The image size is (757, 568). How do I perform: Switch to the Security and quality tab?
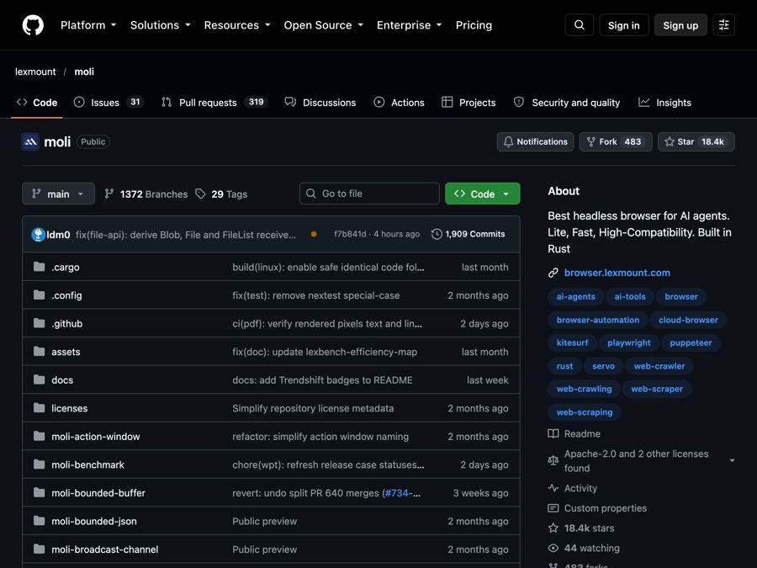(566, 103)
